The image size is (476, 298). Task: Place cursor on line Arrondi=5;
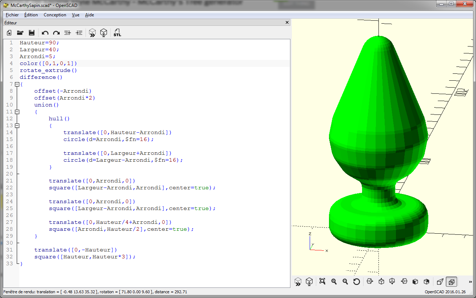pos(37,56)
